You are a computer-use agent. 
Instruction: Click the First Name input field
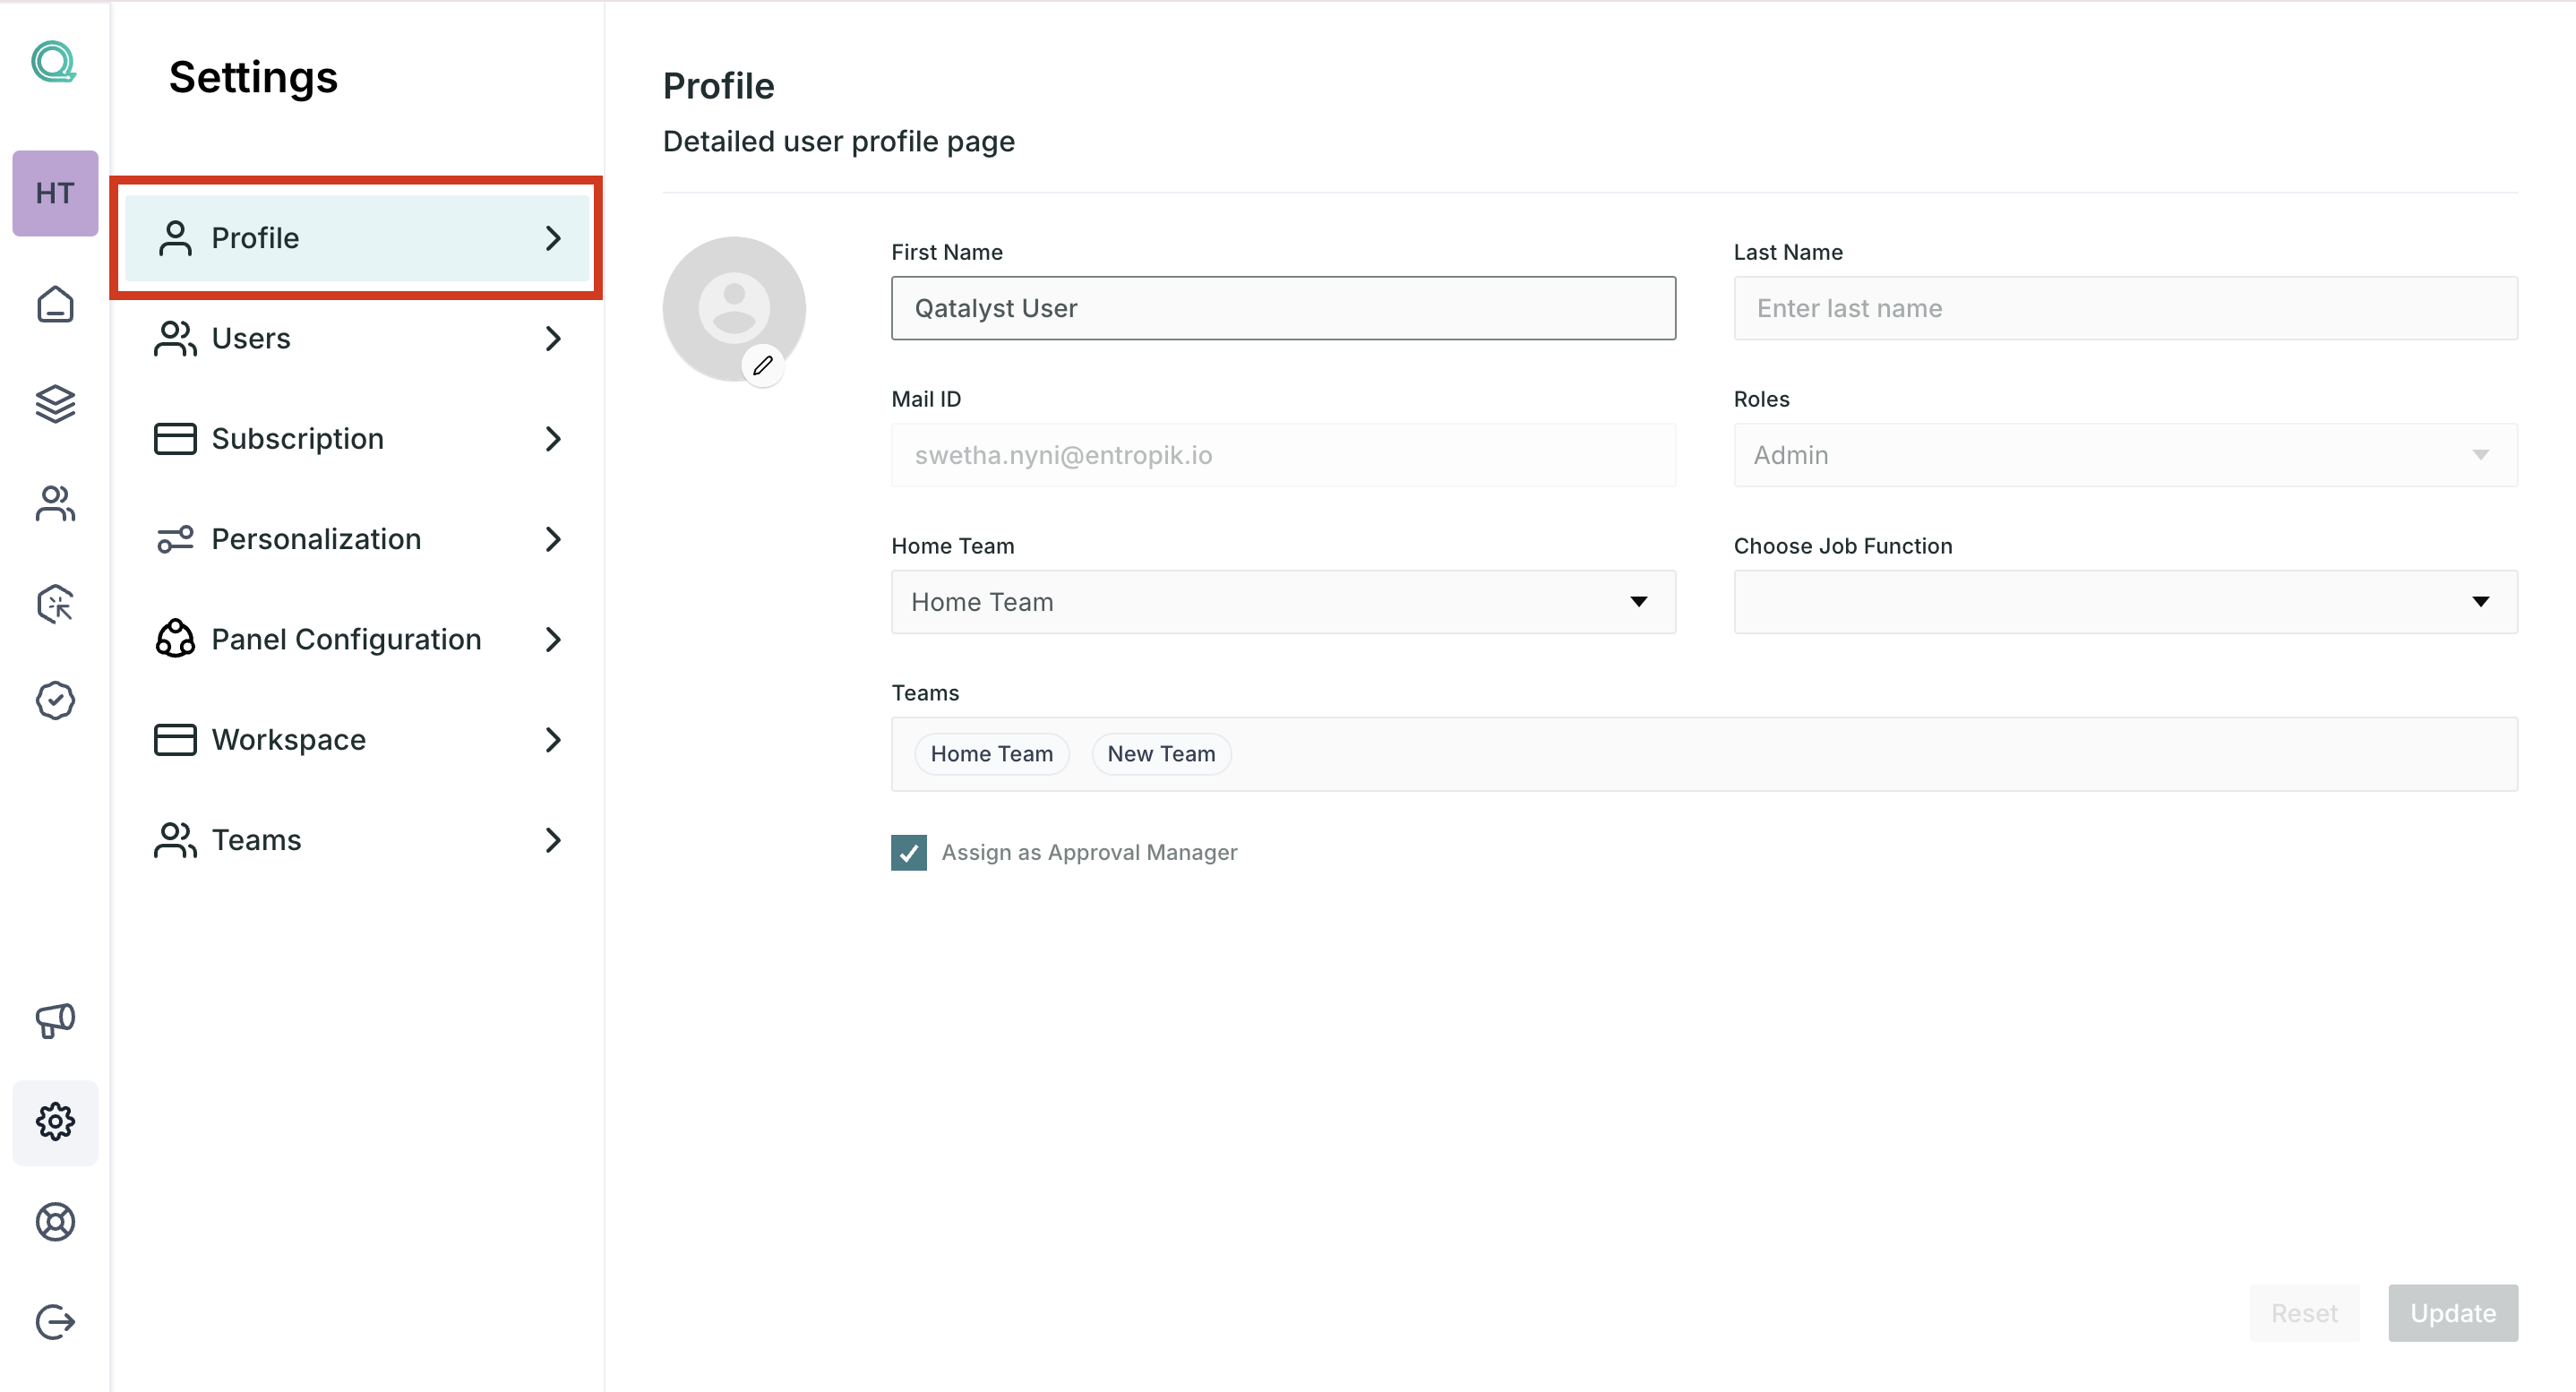[1283, 308]
